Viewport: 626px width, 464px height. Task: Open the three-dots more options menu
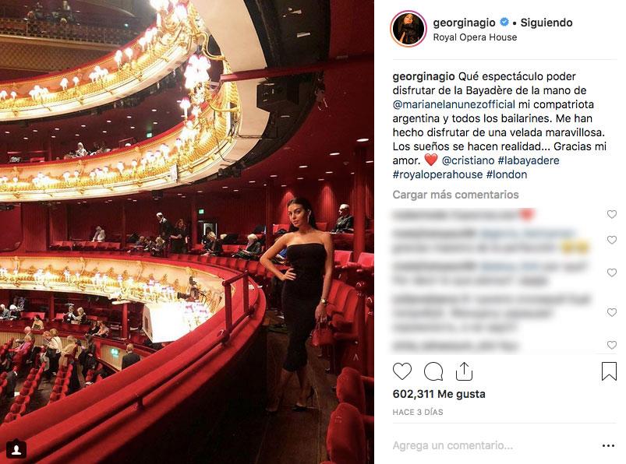608,445
